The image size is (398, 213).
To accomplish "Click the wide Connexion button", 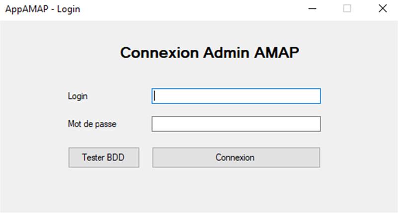I will point(236,157).
